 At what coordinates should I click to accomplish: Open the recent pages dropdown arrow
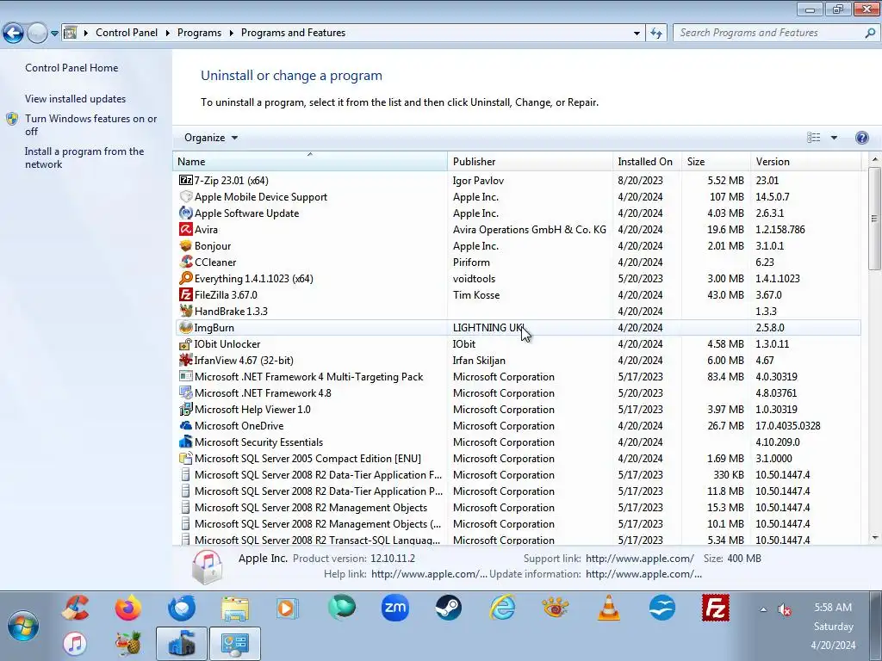[x=54, y=34]
